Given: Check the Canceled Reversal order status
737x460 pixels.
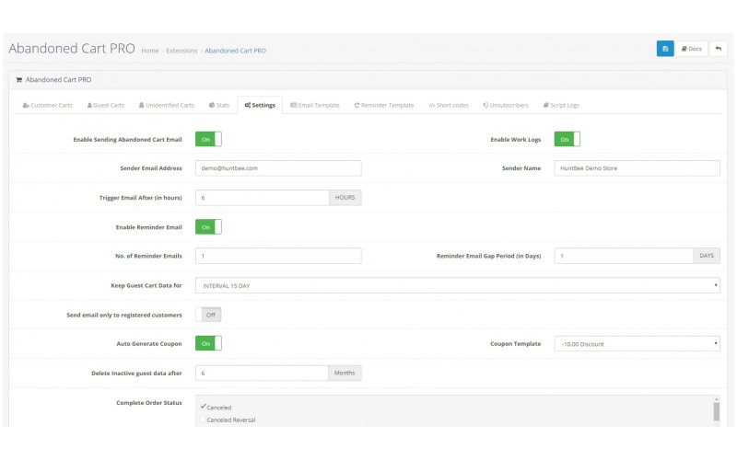Looking at the screenshot, I should (204, 420).
